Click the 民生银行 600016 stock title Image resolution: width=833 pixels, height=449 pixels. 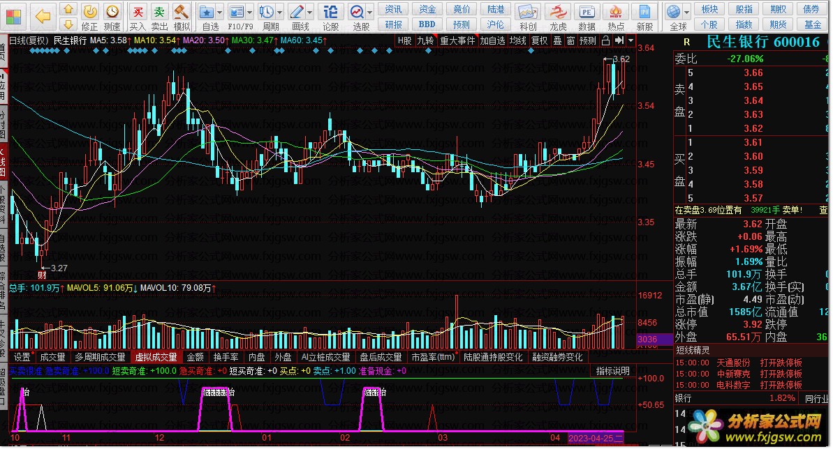[x=763, y=42]
